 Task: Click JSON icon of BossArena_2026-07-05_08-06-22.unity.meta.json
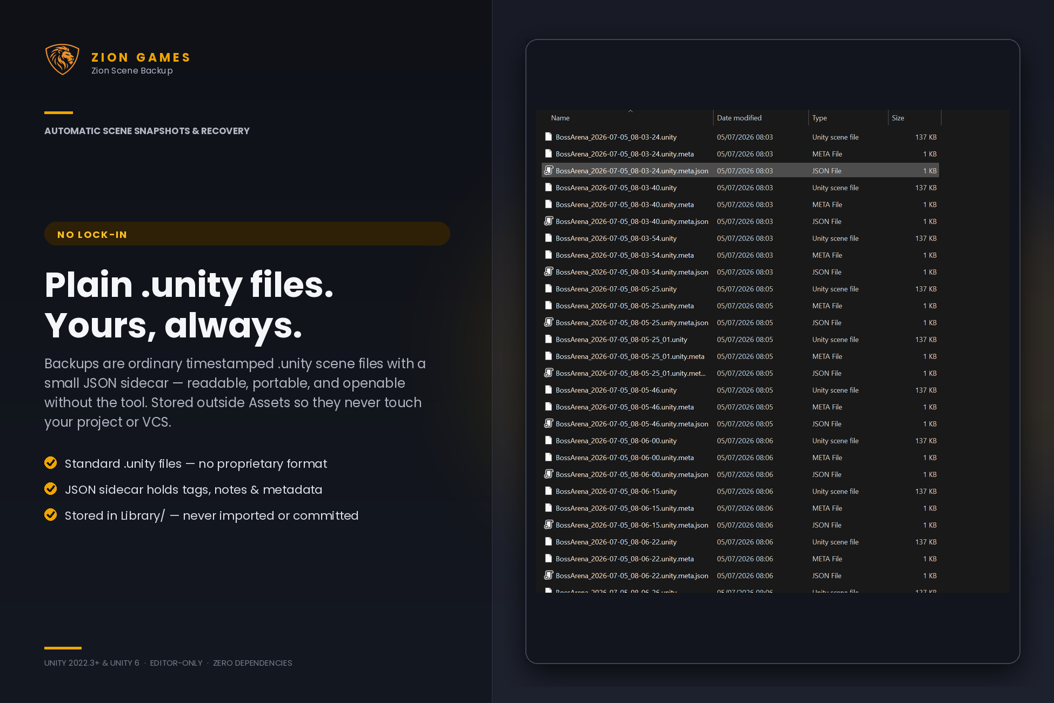(548, 575)
